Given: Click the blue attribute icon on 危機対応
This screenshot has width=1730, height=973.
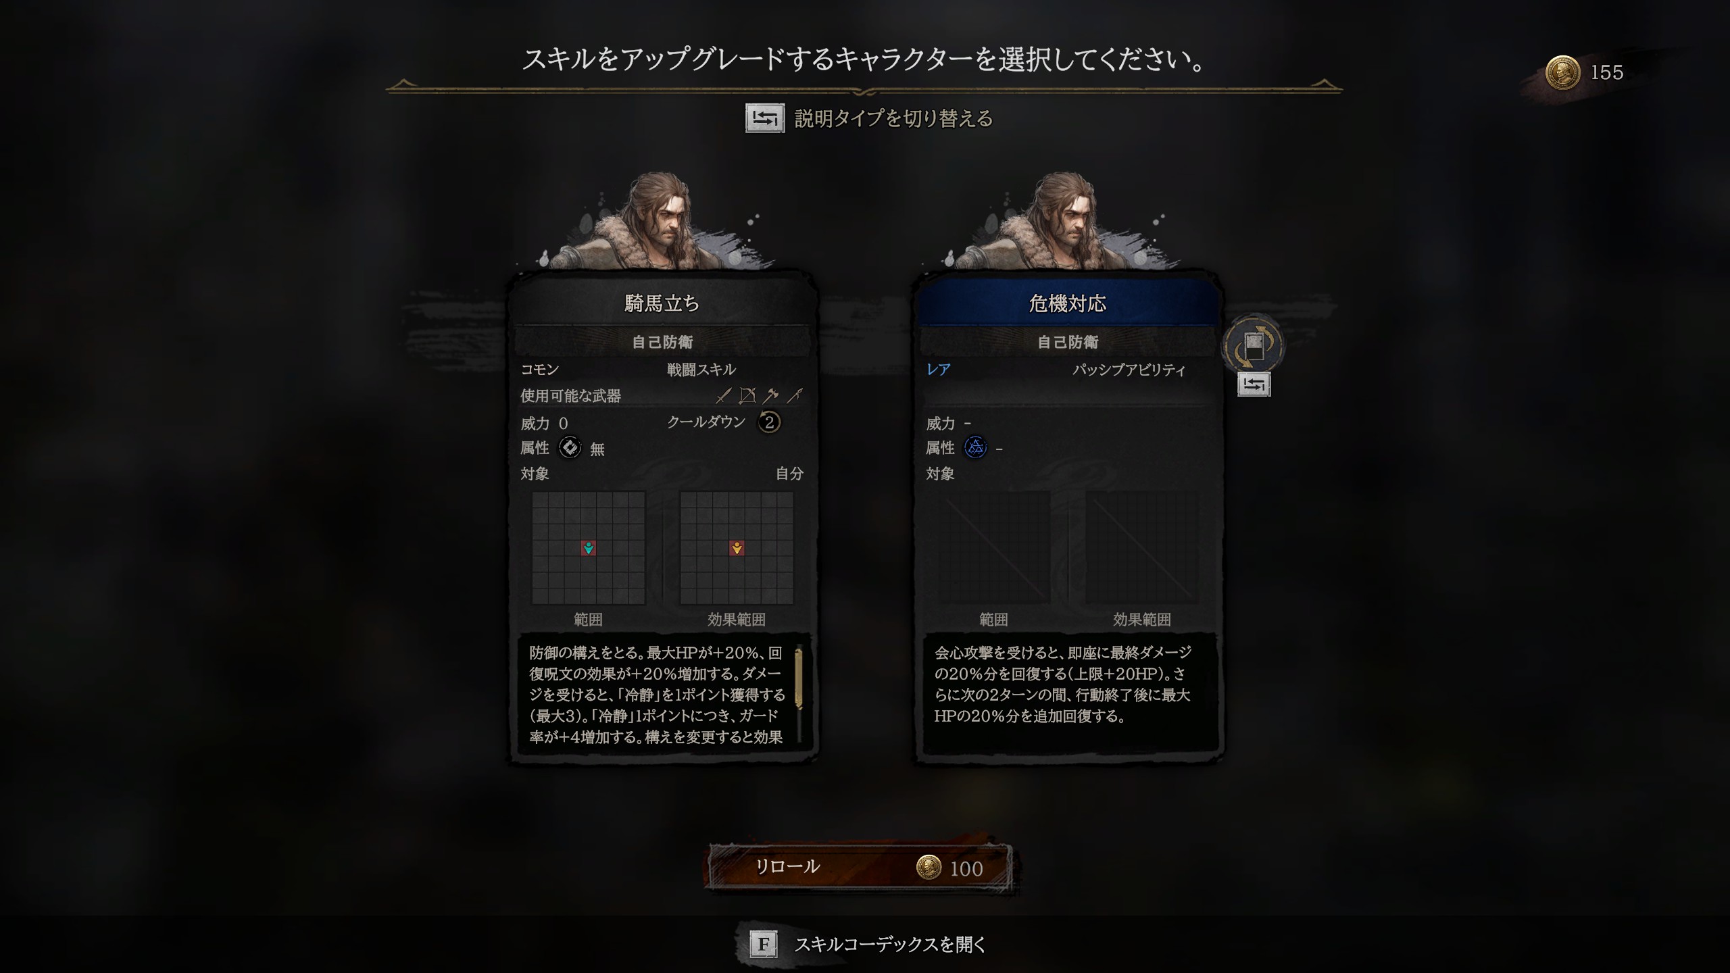Looking at the screenshot, I should pyautogui.click(x=975, y=447).
